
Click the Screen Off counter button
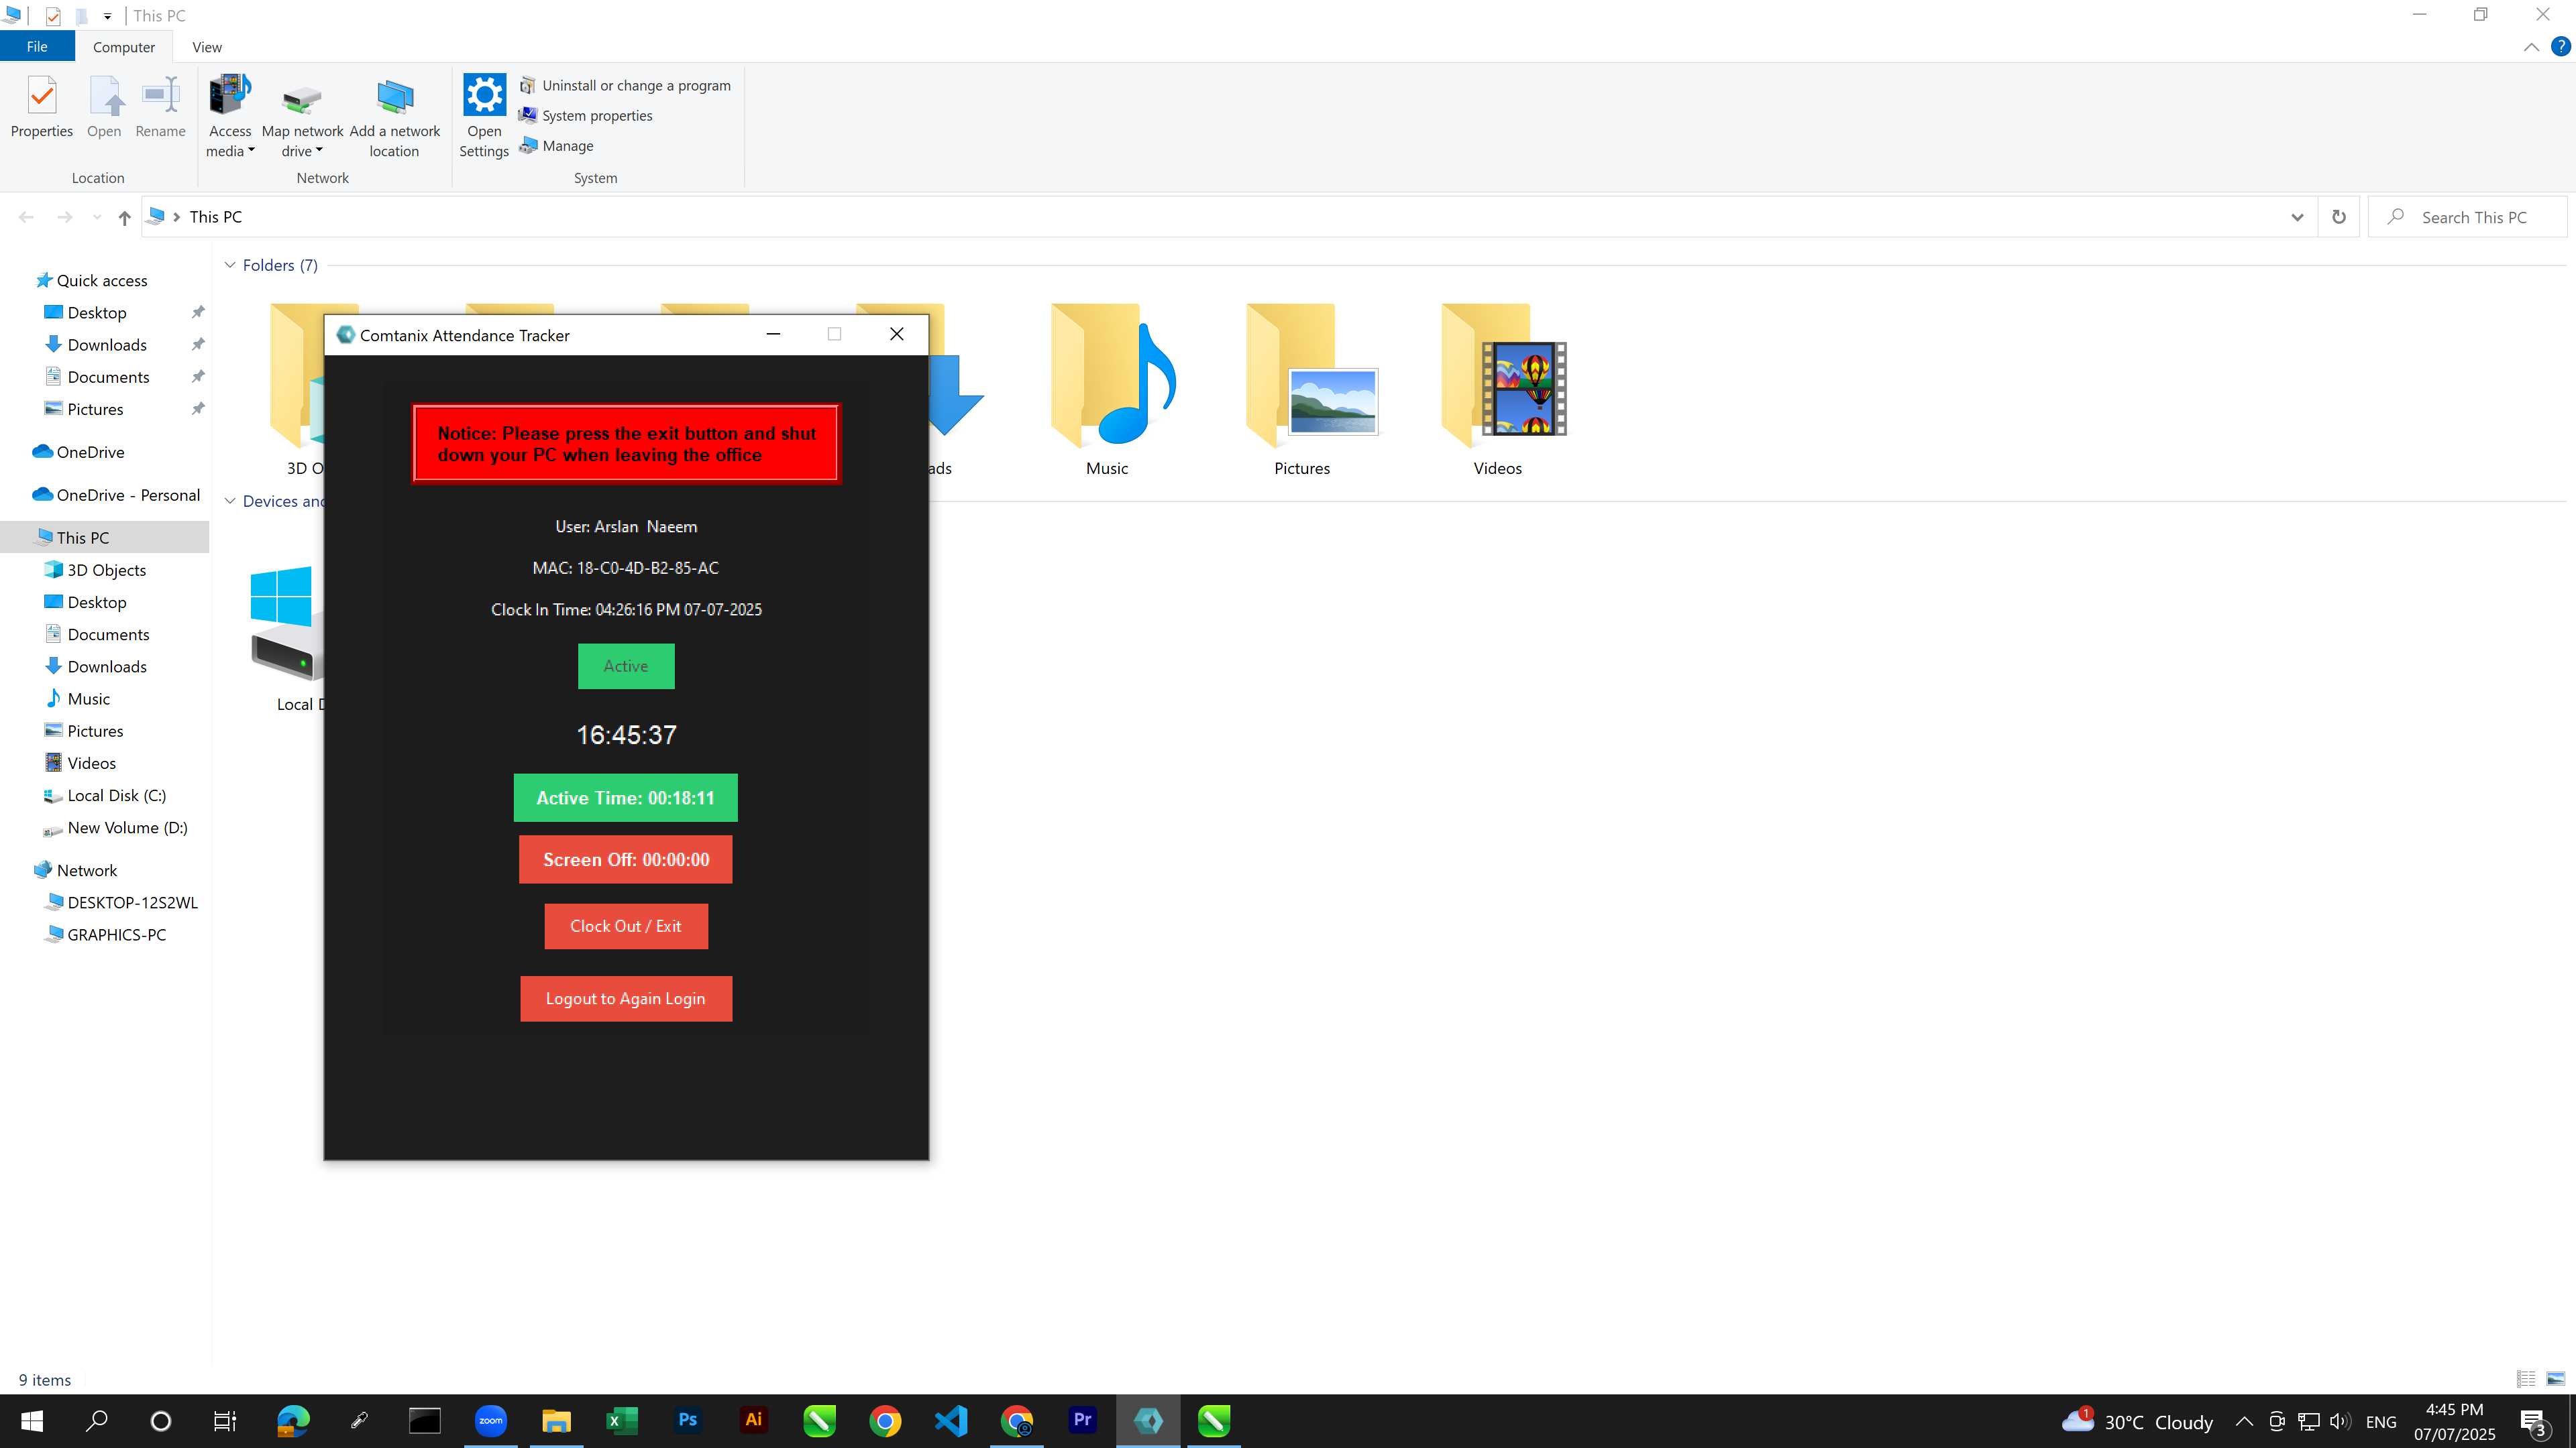click(626, 859)
